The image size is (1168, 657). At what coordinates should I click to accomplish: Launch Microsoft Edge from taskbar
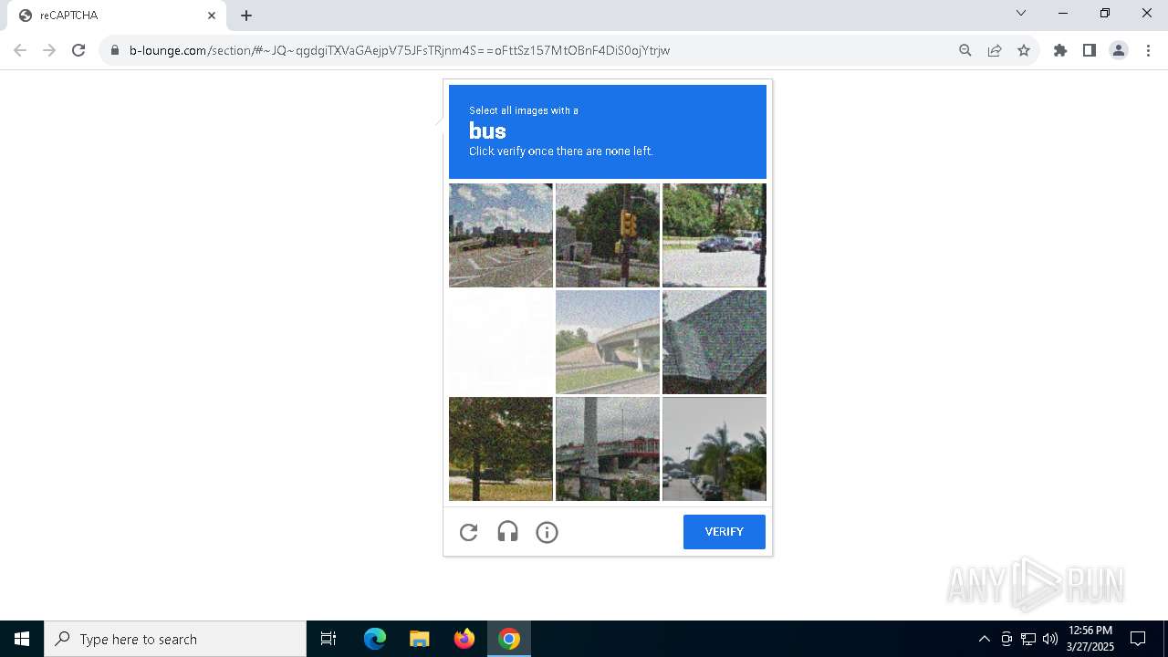pyautogui.click(x=375, y=639)
